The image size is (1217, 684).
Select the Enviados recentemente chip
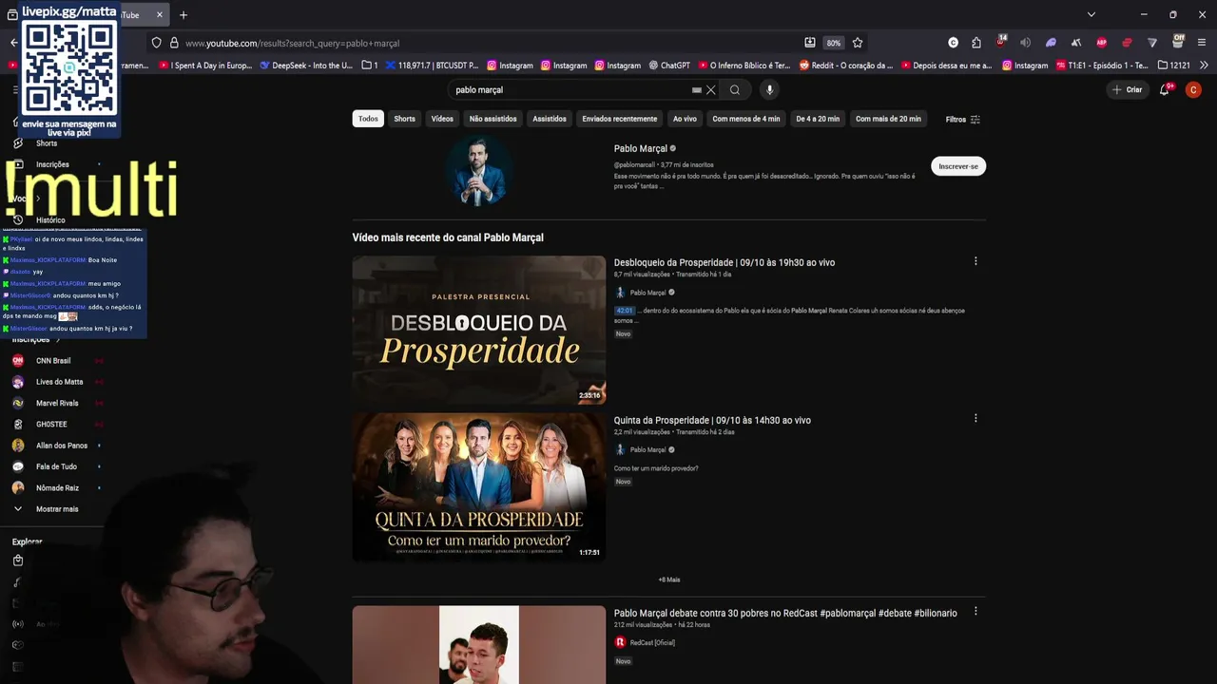(620, 119)
